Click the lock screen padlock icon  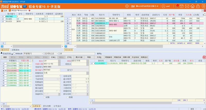click(198, 6)
